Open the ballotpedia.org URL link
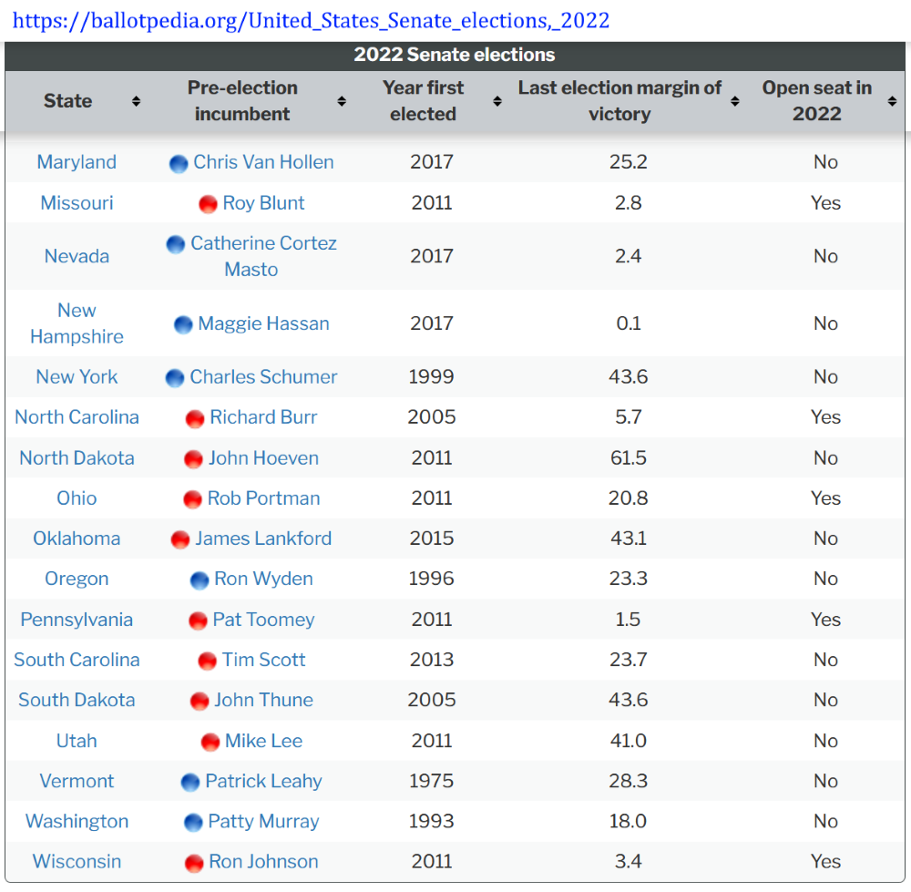Viewport: 911px width, 892px height. pos(311,20)
